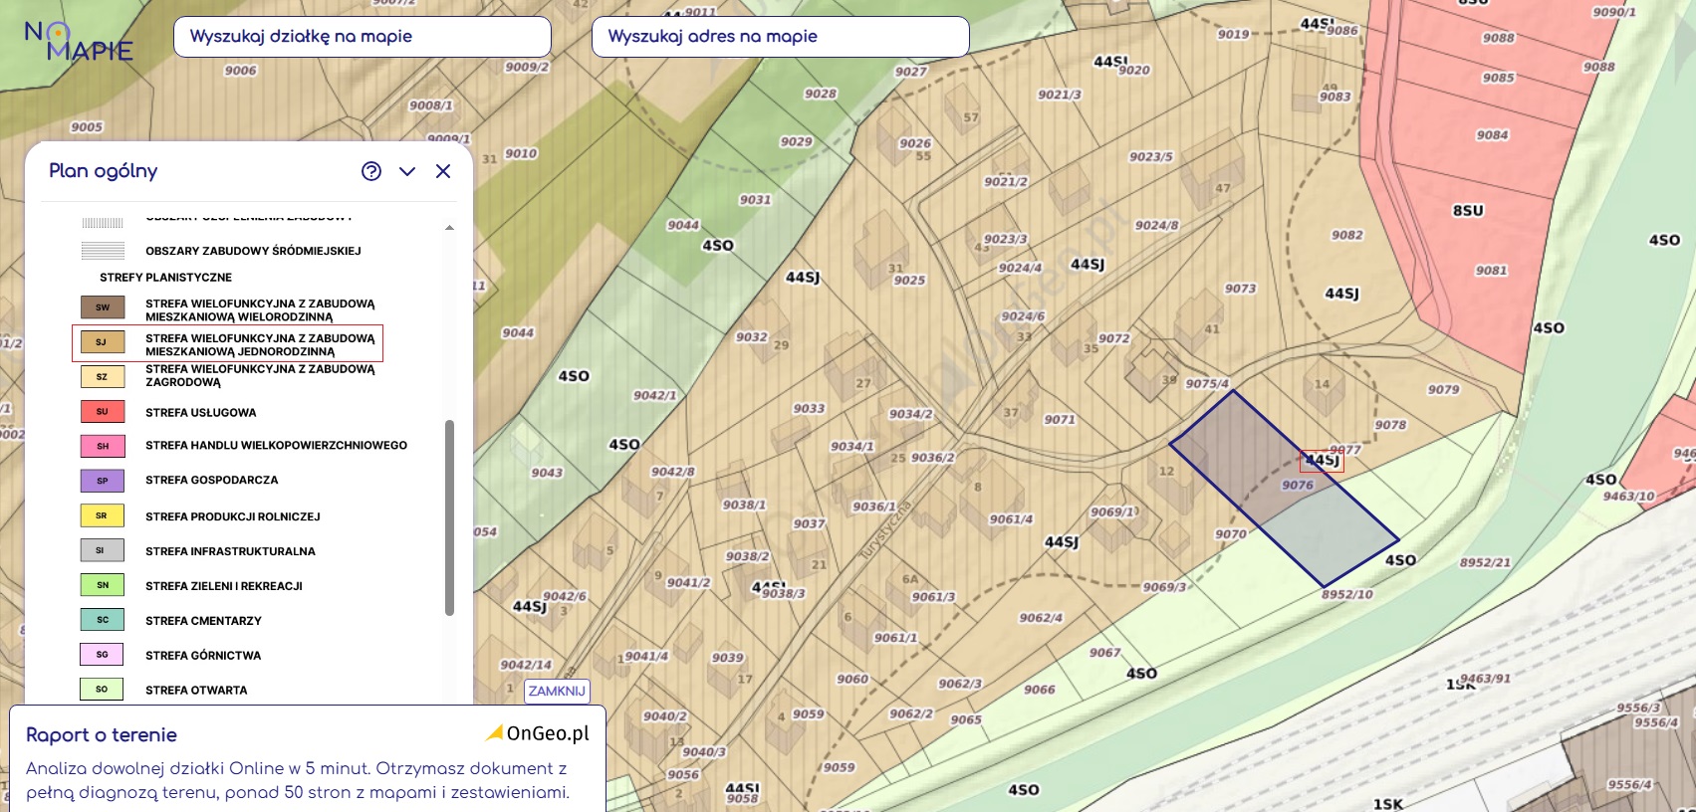1696x812 pixels.
Task: Collapse the Plan ogólny panel chevron
Action: tap(407, 171)
